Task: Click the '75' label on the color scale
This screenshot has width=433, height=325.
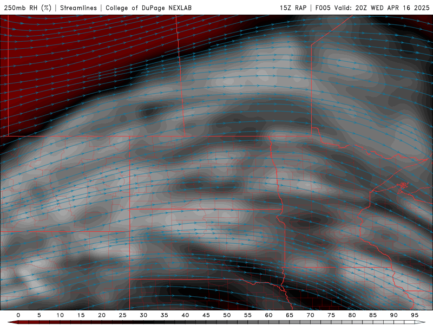Action: click(331, 315)
